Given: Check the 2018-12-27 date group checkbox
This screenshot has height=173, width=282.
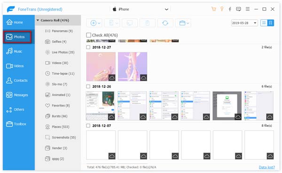Looking at the screenshot, I should click(88, 47).
